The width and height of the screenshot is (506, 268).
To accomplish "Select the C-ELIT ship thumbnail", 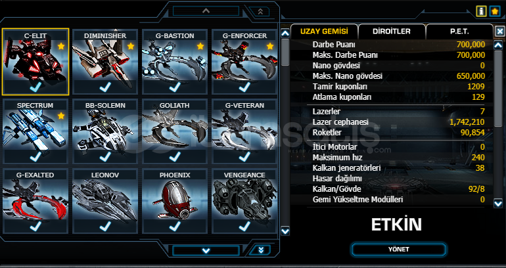I will coord(35,62).
